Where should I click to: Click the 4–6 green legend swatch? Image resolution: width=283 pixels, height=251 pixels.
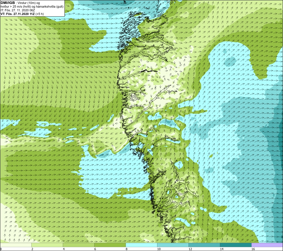point(79,245)
